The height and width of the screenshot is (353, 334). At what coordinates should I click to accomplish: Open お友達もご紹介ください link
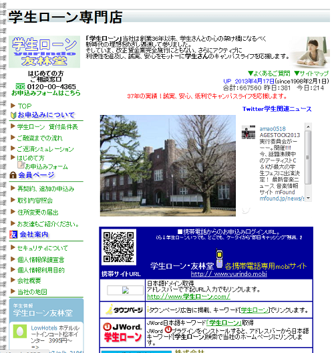click(48, 224)
